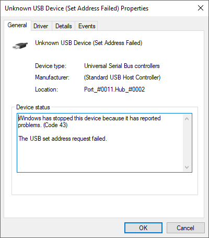209x238 pixels.
Task: Close the Properties dialog window
Action: (x=201, y=8)
